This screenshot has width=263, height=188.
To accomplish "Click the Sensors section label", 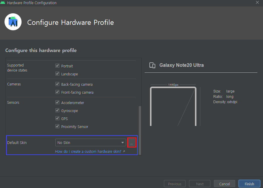I will tap(13, 102).
